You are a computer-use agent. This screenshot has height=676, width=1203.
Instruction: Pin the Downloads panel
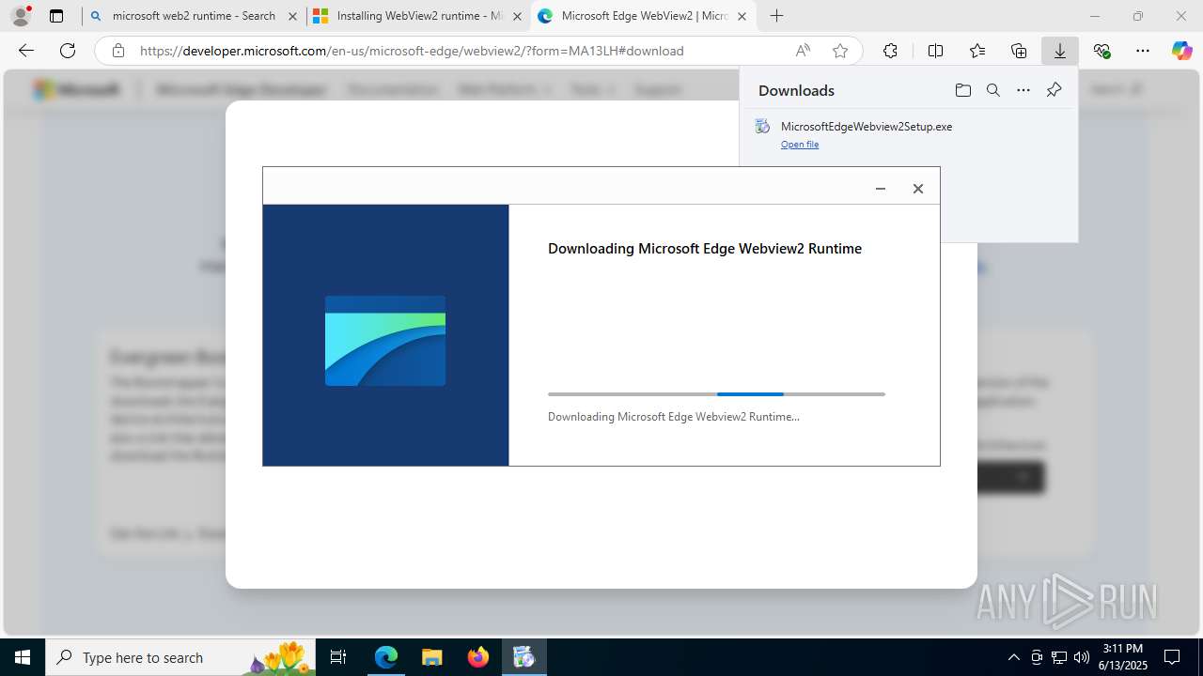click(x=1054, y=90)
